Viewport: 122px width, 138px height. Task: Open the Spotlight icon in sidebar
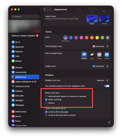[13, 100]
